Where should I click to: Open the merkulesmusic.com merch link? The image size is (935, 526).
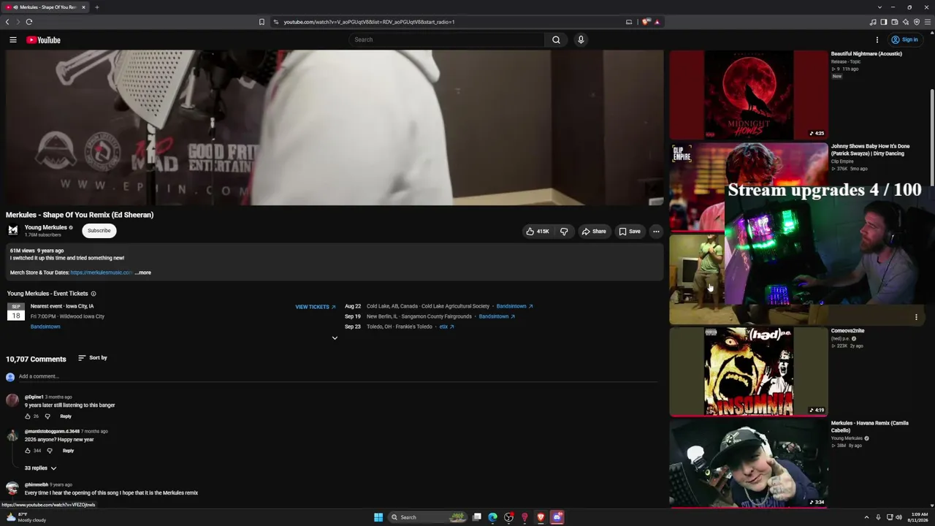102,272
